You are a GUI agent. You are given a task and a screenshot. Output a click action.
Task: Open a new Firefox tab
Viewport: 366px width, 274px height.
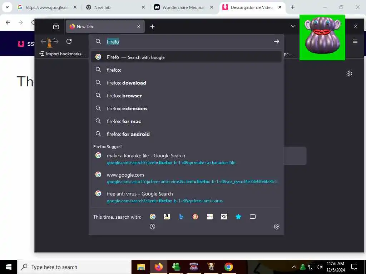click(x=152, y=26)
